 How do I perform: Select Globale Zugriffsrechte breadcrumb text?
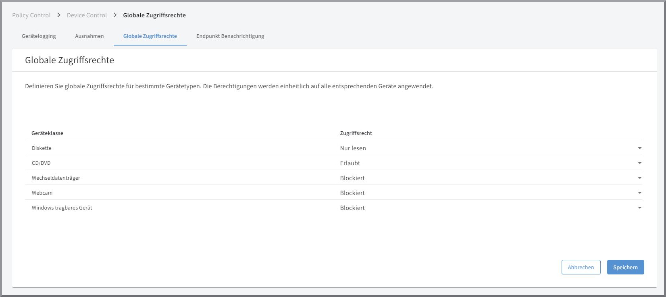pyautogui.click(x=154, y=15)
